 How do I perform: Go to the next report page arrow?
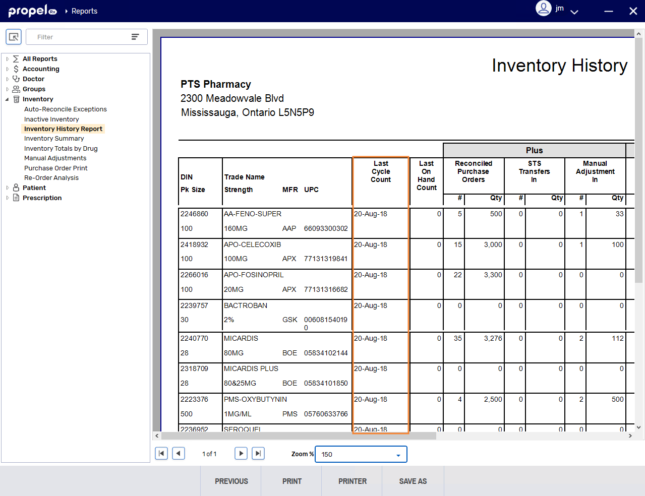241,454
